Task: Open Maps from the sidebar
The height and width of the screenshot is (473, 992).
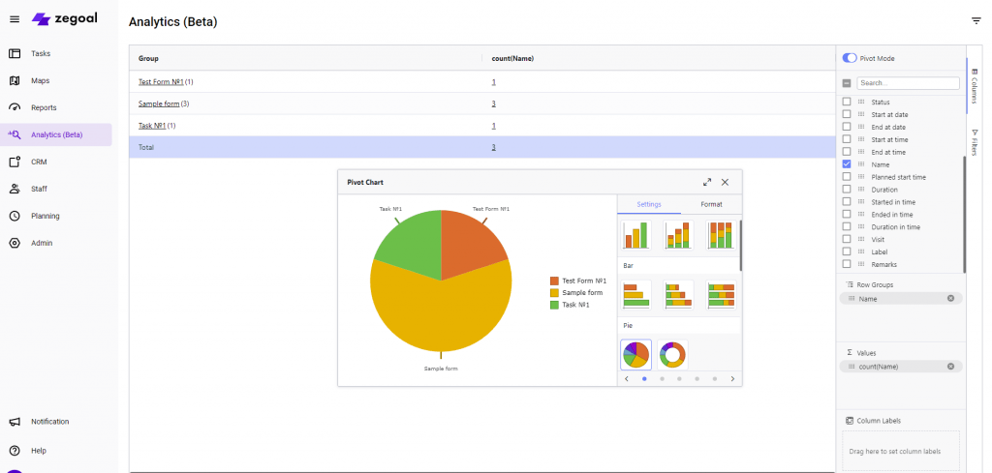Action: [40, 80]
